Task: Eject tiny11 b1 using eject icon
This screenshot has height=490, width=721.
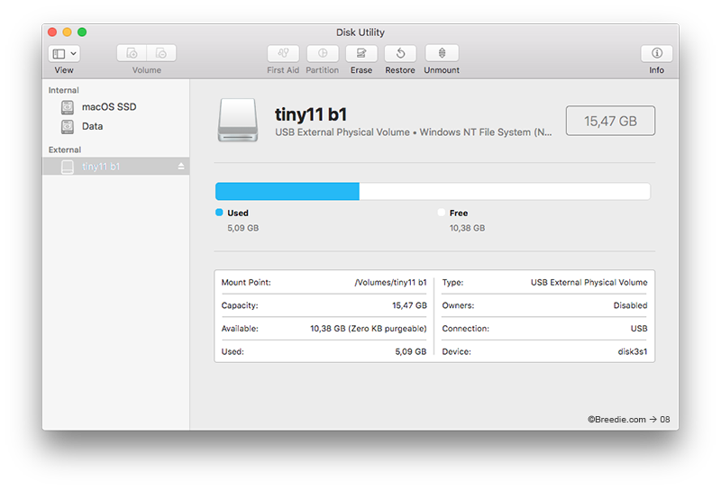Action: pyautogui.click(x=181, y=167)
